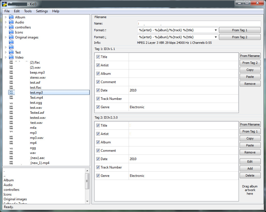Click From Tag 1 in the Filename section
This screenshot has height=212, width=266.
click(240, 30)
